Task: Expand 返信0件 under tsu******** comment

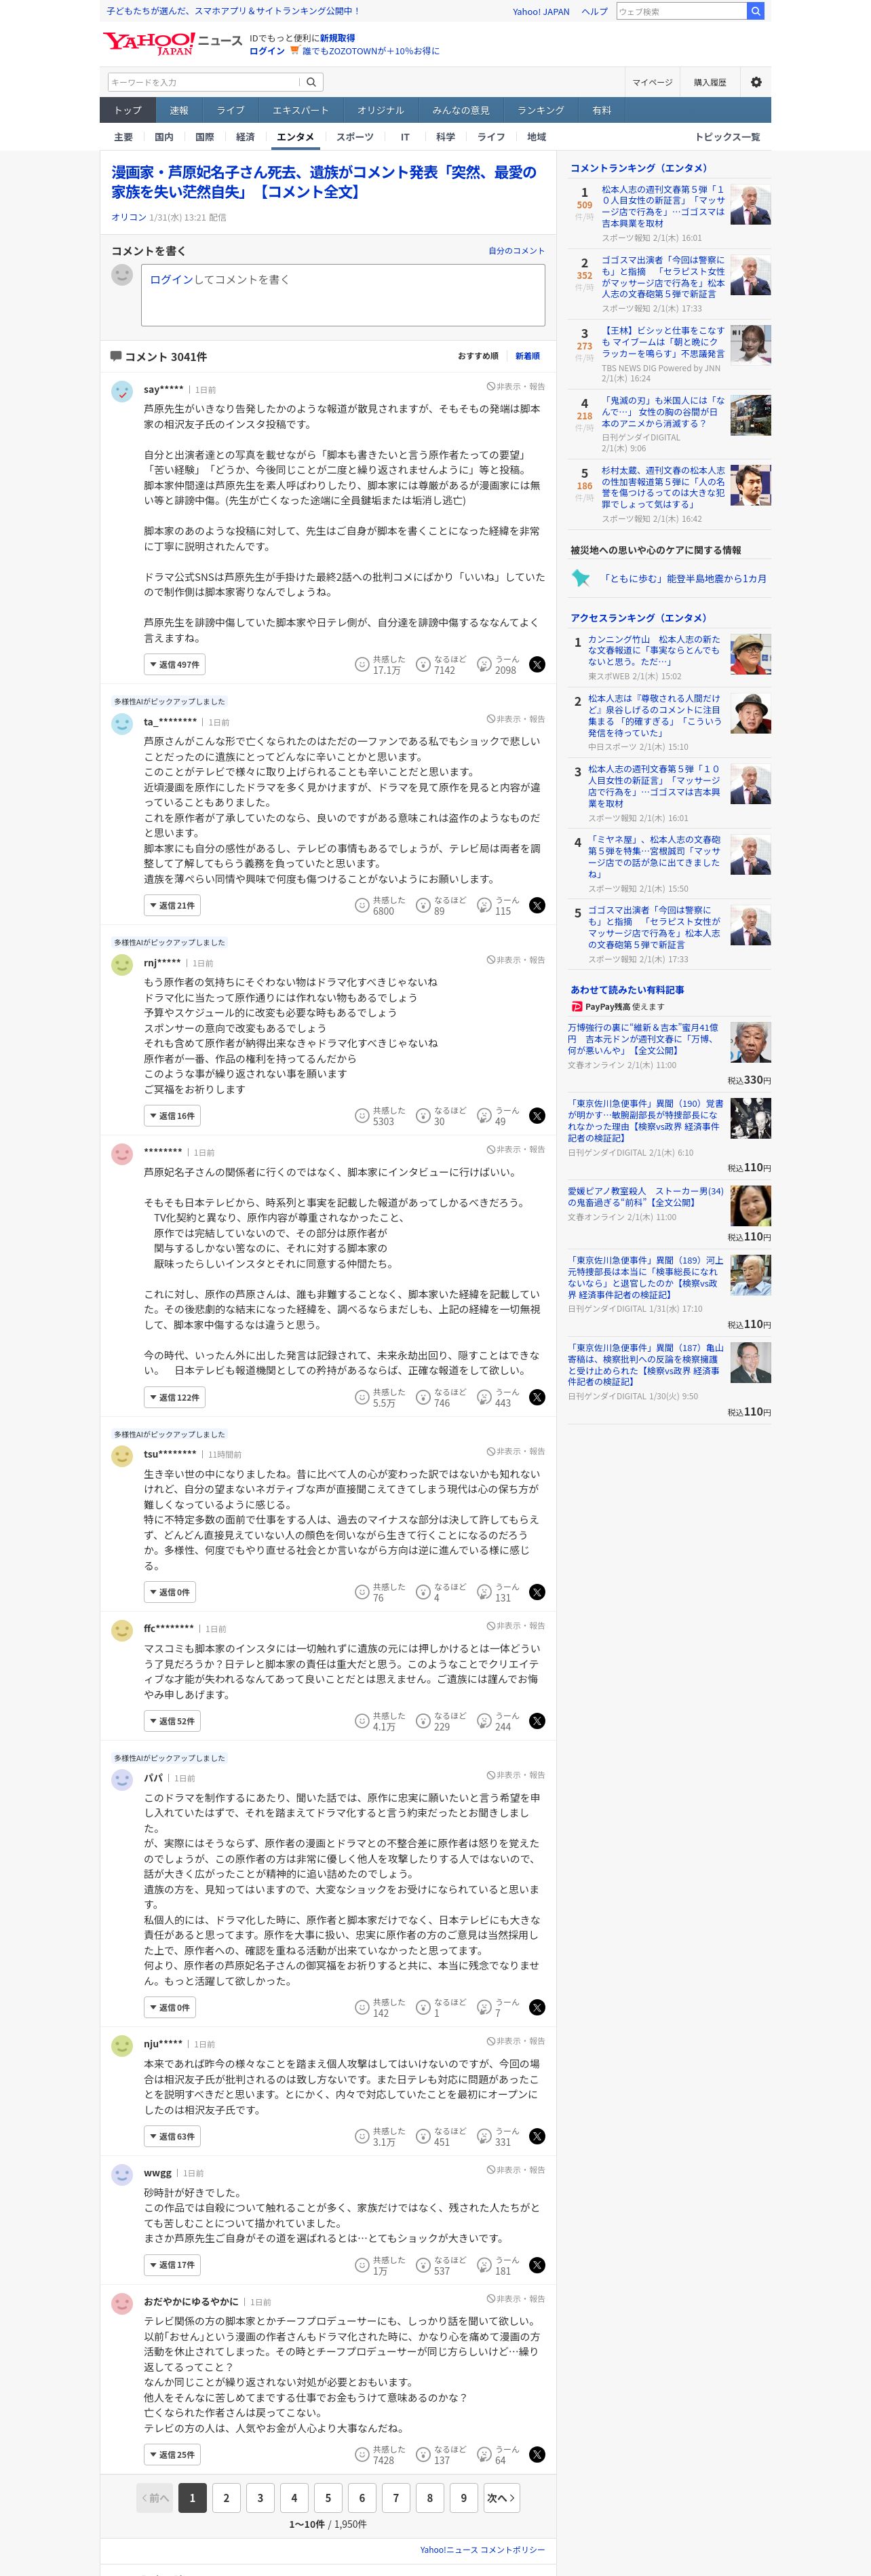Action: (x=170, y=1592)
